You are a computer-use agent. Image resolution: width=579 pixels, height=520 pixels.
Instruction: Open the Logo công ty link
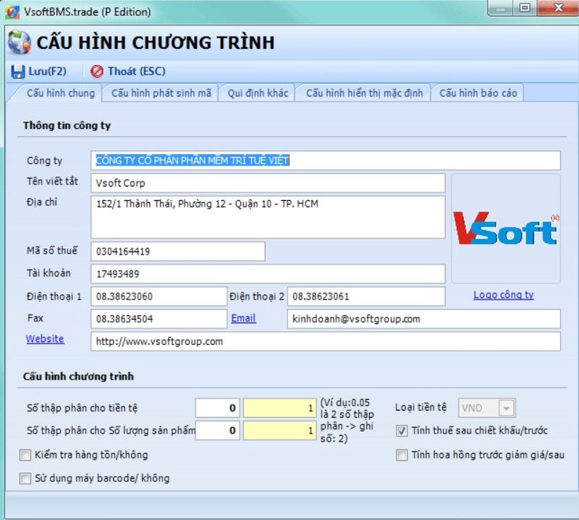[503, 294]
